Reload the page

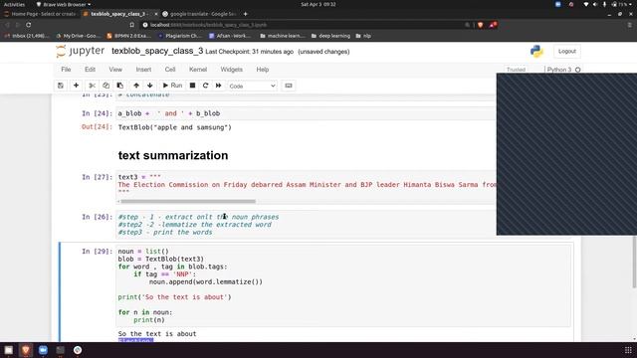pos(29,25)
